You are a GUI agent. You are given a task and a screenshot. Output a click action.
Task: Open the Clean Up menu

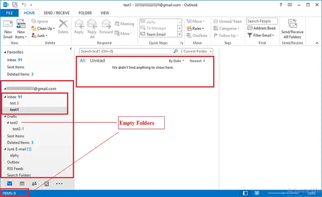click(43, 28)
